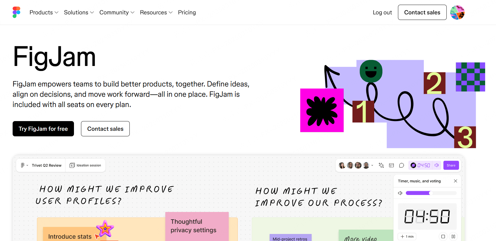Expand the Products dropdown menu
Viewport: 496px width, 241px height.
44,12
